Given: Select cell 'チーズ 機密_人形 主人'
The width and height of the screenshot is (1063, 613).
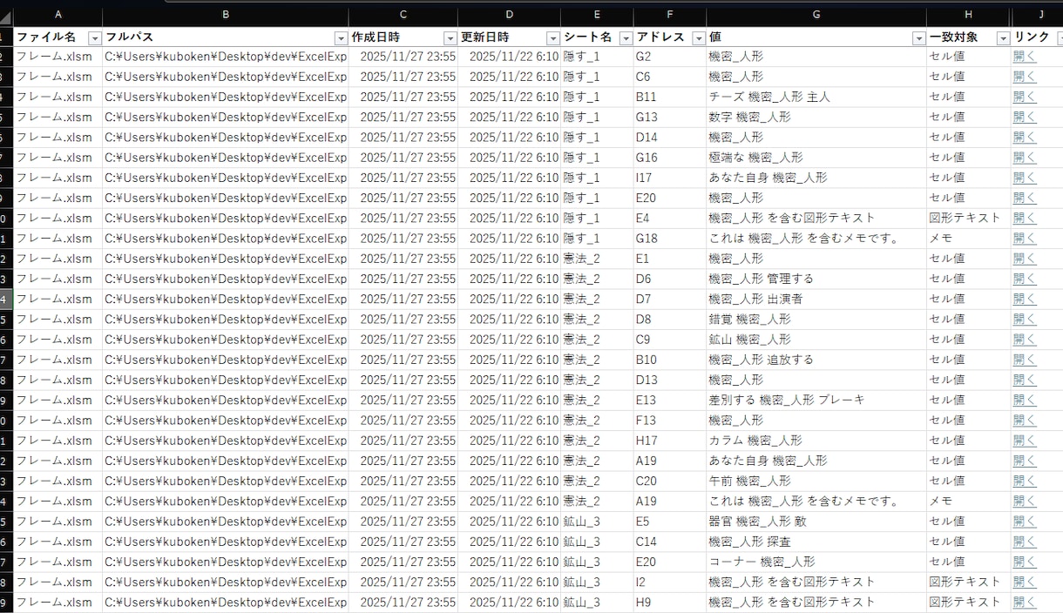Looking at the screenshot, I should [816, 97].
